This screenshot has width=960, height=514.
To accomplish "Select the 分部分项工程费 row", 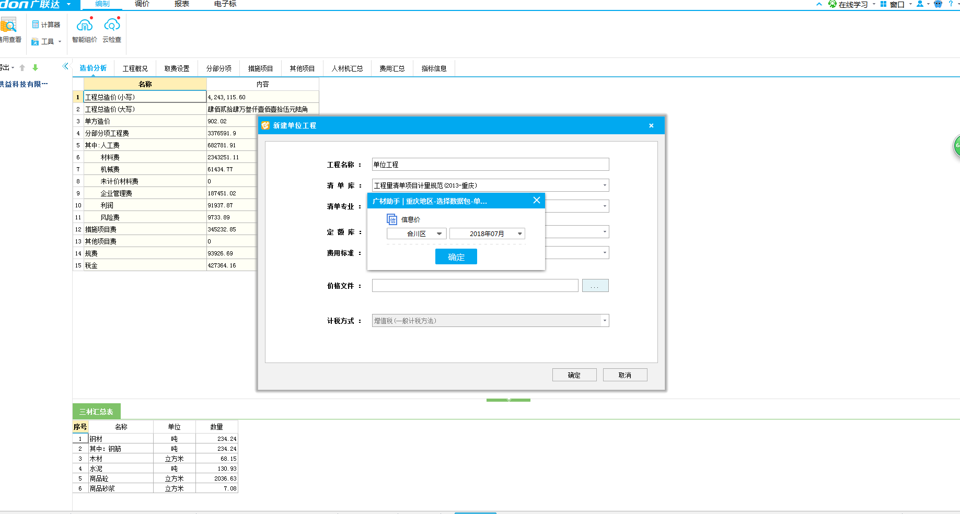I will (x=165, y=133).
